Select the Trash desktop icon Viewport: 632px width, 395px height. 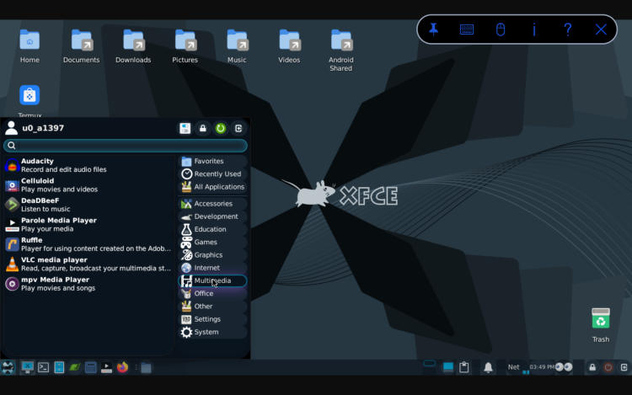click(x=601, y=325)
